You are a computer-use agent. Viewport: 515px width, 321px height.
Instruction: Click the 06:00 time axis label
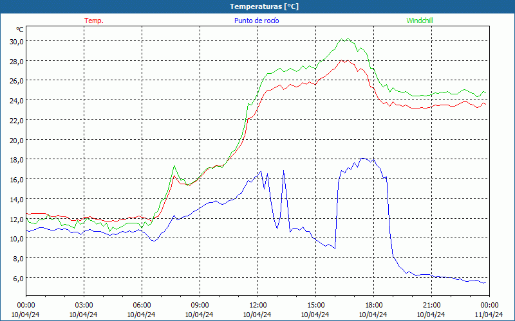click(x=142, y=306)
